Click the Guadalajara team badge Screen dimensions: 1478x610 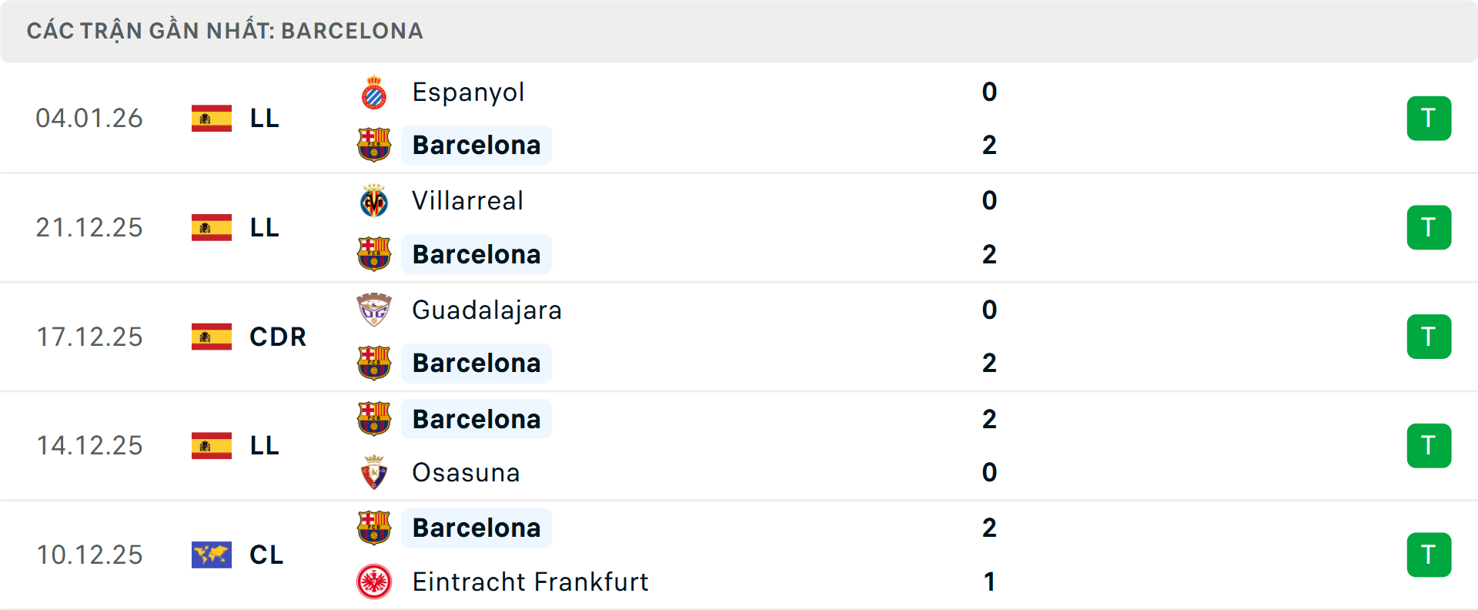374,310
